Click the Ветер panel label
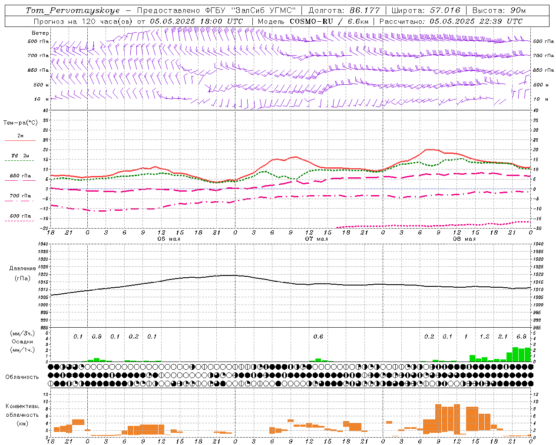 [40, 33]
